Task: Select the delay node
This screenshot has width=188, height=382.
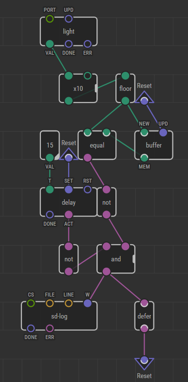Action: click(x=69, y=202)
